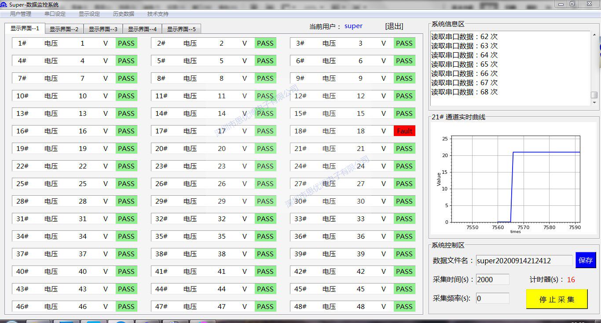Click the PASS indicator for channel 46#
This screenshot has width=601, height=323.
(126, 306)
